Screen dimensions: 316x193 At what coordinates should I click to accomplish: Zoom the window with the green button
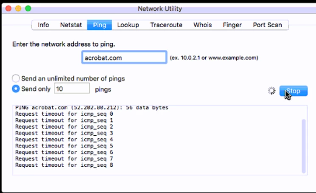pos(28,8)
